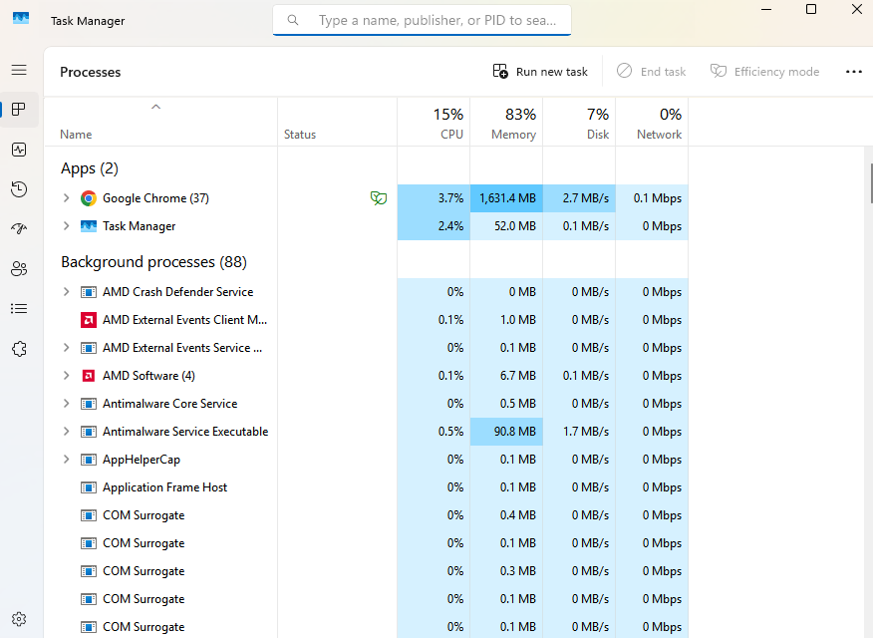The height and width of the screenshot is (638, 873).
Task: Open the hamburger navigation menu
Action: tap(19, 70)
